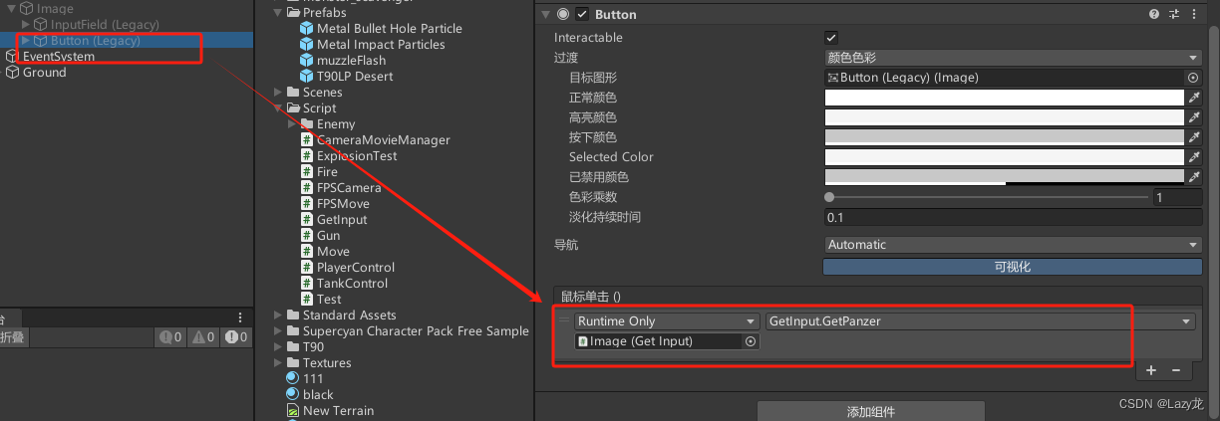Open Button component more options menu
This screenshot has height=421, width=1220.
(x=1193, y=15)
